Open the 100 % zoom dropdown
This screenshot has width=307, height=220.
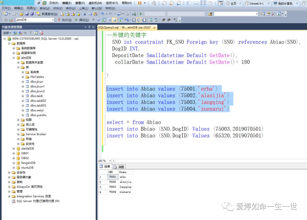pos(110,161)
